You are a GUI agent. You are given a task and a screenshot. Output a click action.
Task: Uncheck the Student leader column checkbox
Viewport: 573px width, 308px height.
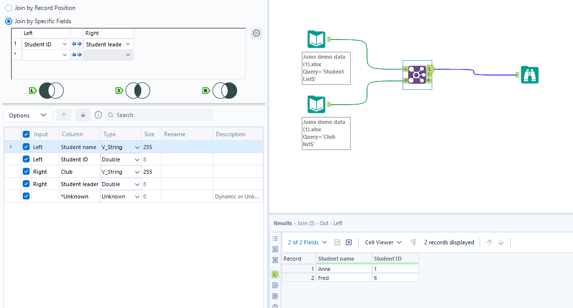pyautogui.click(x=26, y=184)
